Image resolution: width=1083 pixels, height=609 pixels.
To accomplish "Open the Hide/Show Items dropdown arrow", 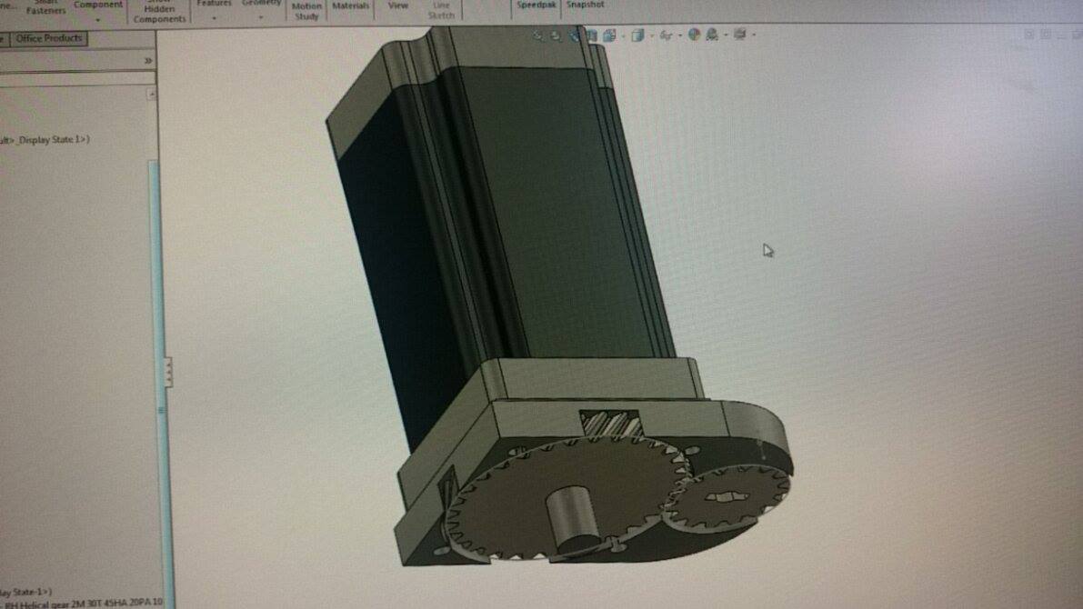I will (x=679, y=36).
